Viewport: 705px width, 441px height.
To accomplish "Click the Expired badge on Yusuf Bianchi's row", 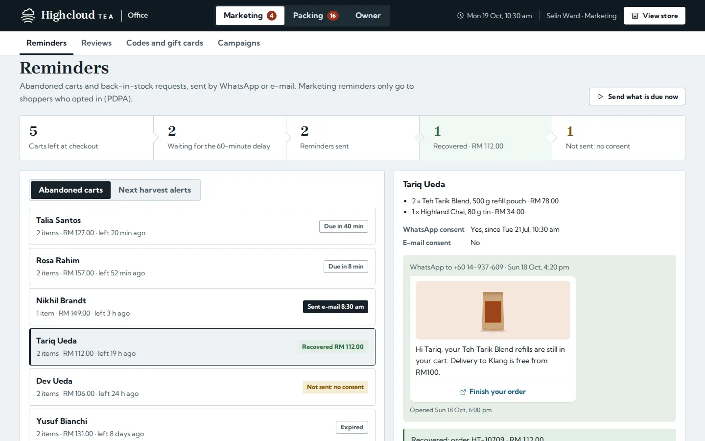I will point(352,427).
